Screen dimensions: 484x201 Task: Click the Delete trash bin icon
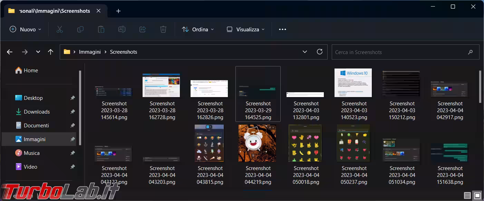tap(163, 30)
